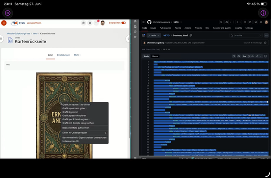Open GitHub search magnifier icon
The width and height of the screenshot is (271, 178).
[221, 22]
